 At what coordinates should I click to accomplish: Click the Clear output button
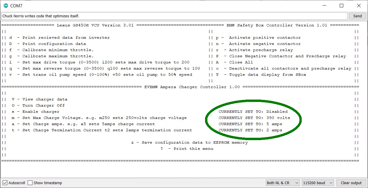pyautogui.click(x=351, y=183)
